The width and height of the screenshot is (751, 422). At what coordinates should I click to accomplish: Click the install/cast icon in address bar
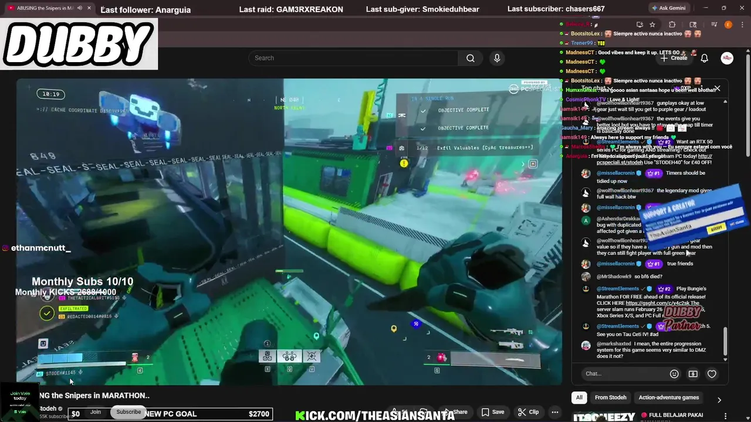pos(640,25)
